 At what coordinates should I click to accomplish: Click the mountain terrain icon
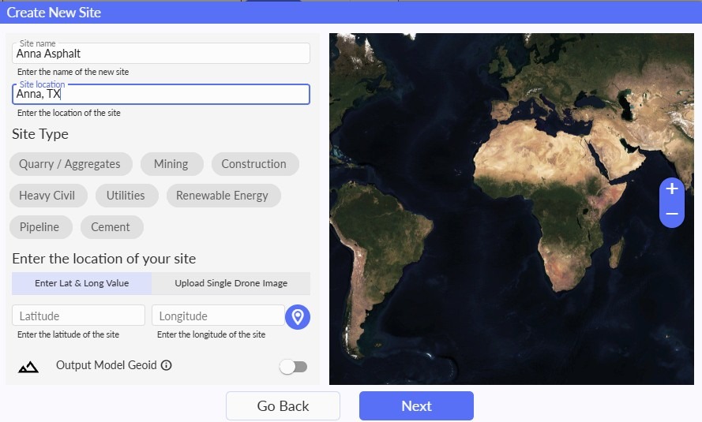(x=28, y=367)
